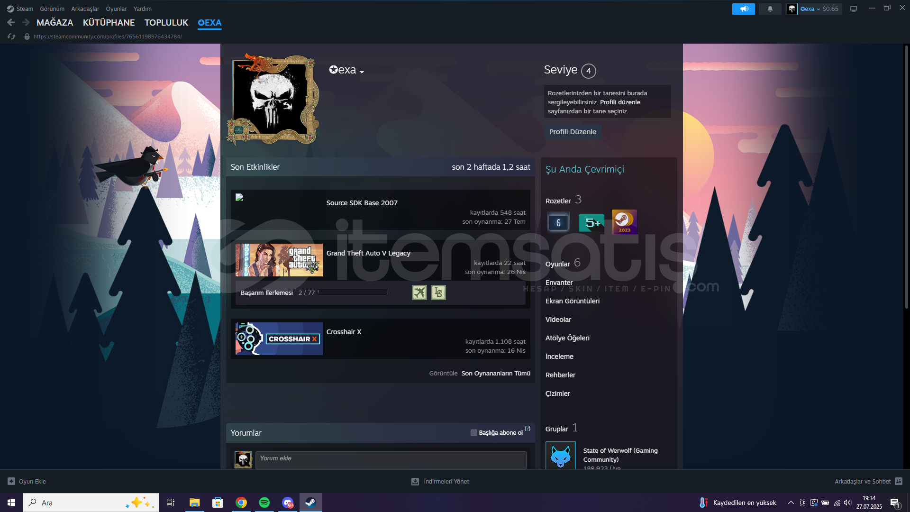This screenshot has width=910, height=512.
Task: Open the download manager icon
Action: click(415, 481)
